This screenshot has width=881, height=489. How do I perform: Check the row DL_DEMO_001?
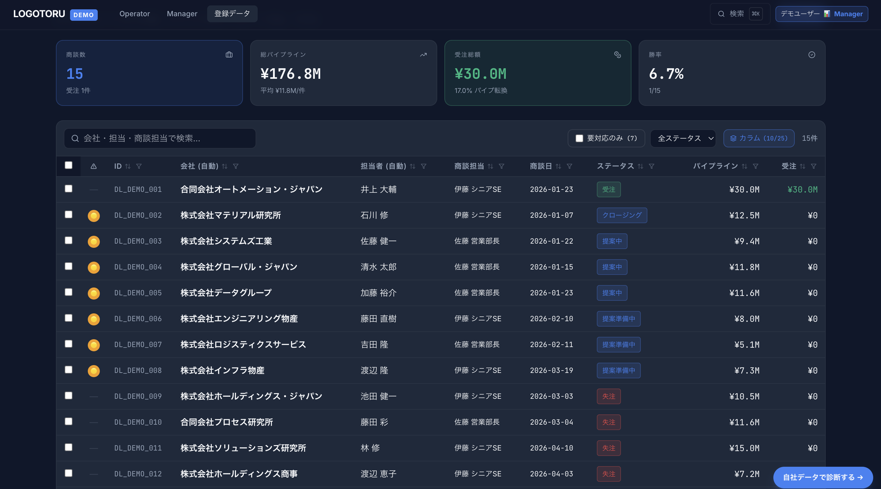tap(68, 189)
